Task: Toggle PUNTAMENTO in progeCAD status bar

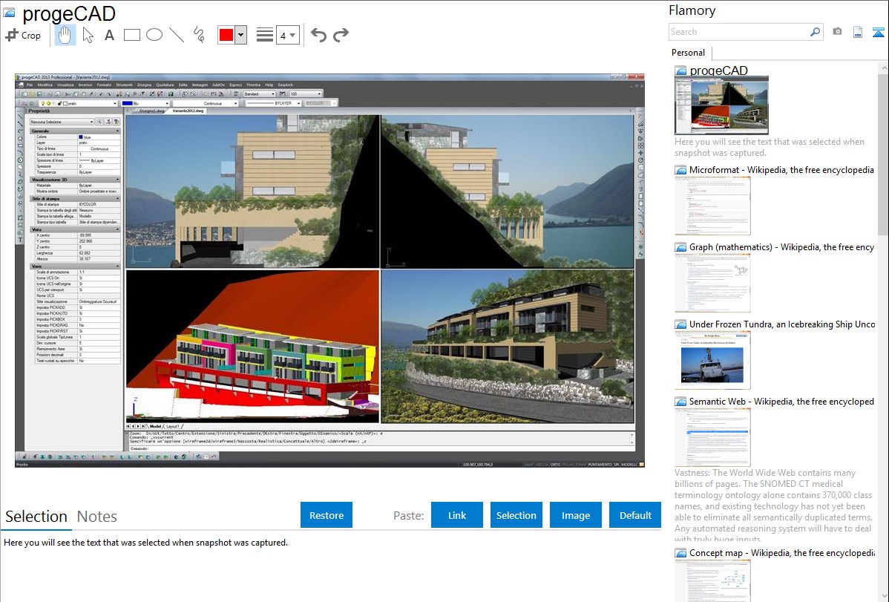Action: click(x=600, y=464)
